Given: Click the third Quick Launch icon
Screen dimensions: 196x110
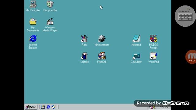Looking at the screenshot, I should (x=54, y=107).
